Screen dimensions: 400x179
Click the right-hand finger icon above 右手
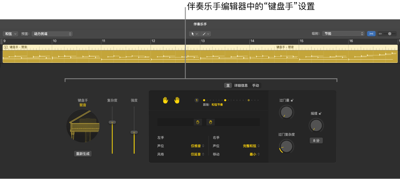tap(211, 122)
